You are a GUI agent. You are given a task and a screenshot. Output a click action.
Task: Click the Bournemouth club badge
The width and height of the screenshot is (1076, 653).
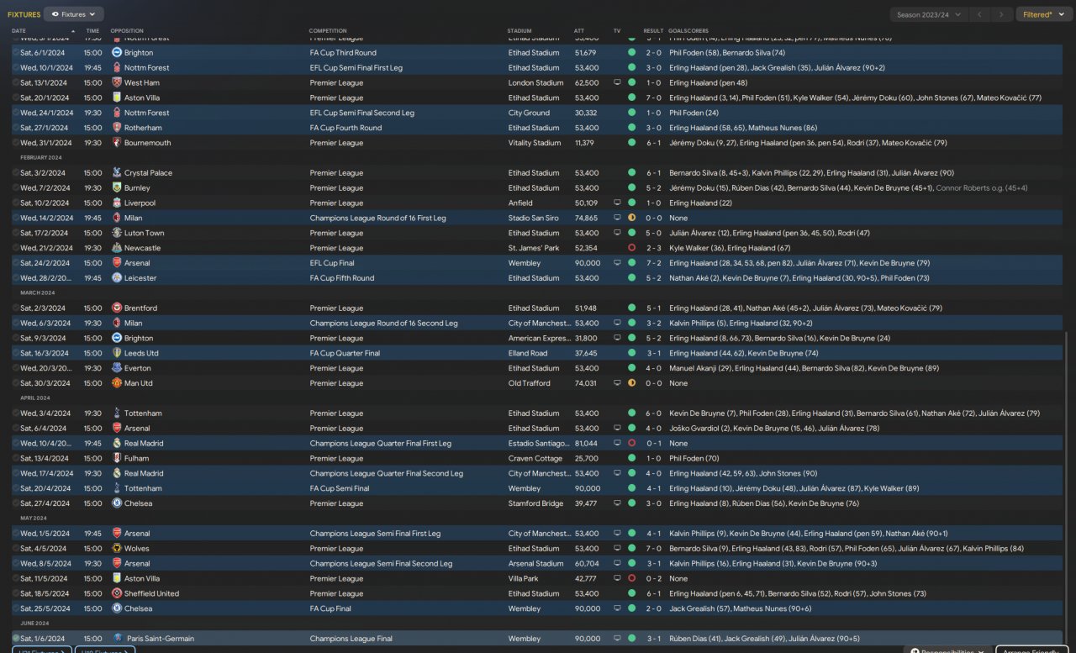click(x=117, y=143)
